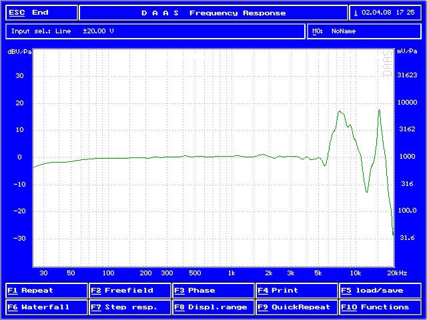Screen dimensions: 427x320
Task: Click the info date and time box
Action: click(386, 13)
